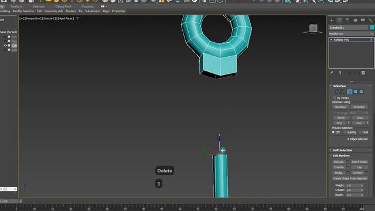The width and height of the screenshot is (375, 211).
Task: Open the Modify command panel tab
Action: click(339, 21)
